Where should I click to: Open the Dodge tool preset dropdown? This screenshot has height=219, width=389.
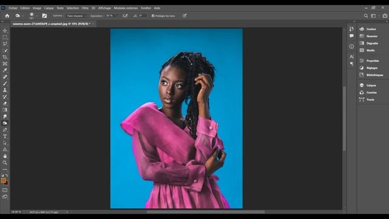tap(23, 16)
